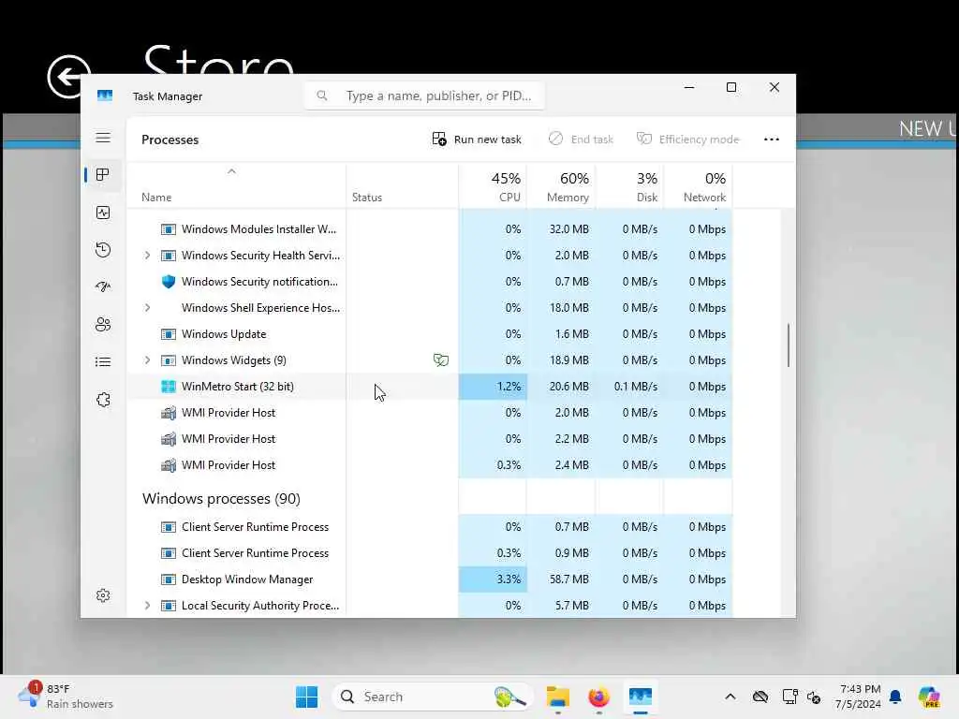This screenshot has height=719, width=959.
Task: Open Firefox from the taskbar
Action: pyautogui.click(x=598, y=697)
